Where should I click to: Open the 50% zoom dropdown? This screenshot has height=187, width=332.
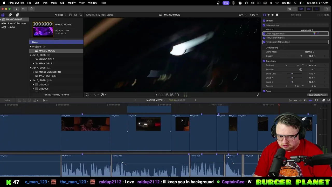click(242, 15)
